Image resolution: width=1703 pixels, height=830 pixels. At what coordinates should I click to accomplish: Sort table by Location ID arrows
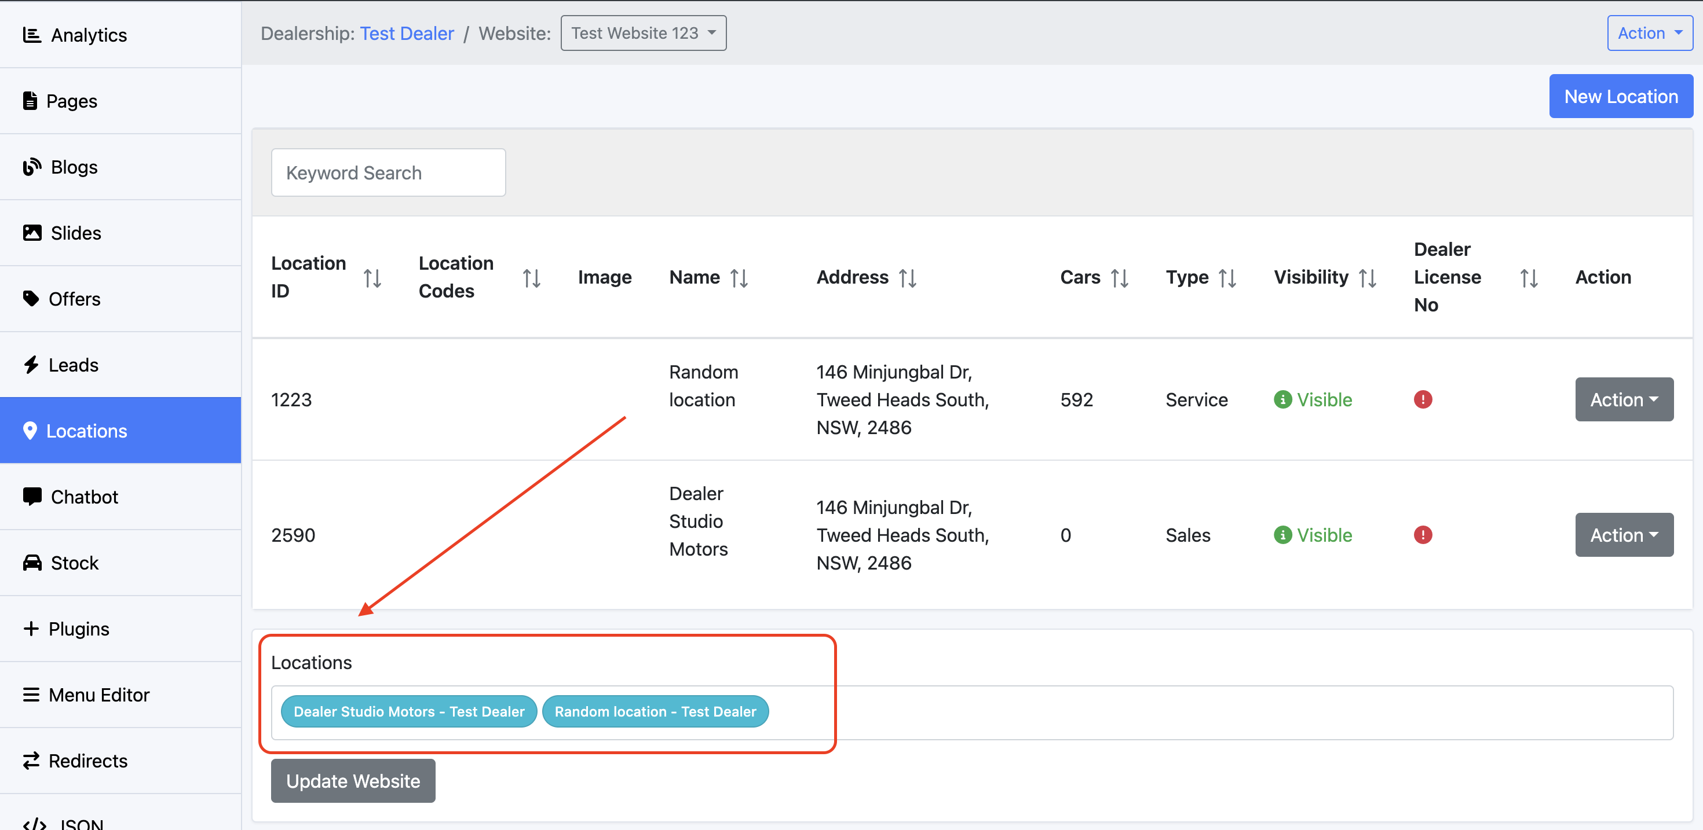(372, 278)
